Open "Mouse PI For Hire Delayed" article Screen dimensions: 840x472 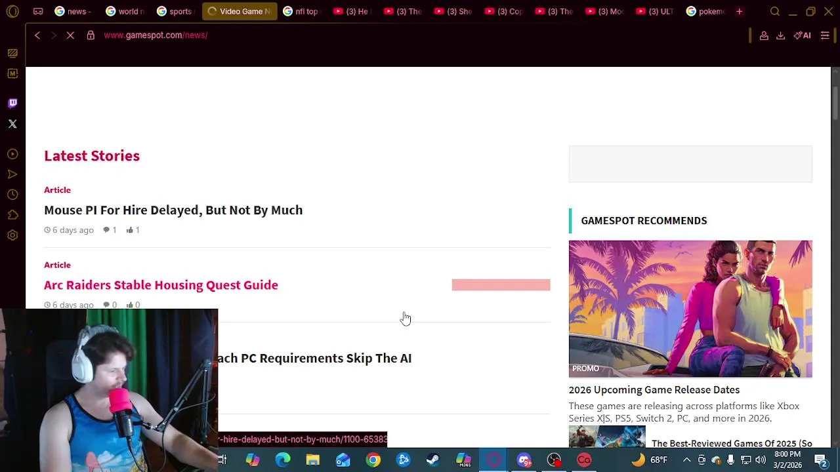click(173, 210)
